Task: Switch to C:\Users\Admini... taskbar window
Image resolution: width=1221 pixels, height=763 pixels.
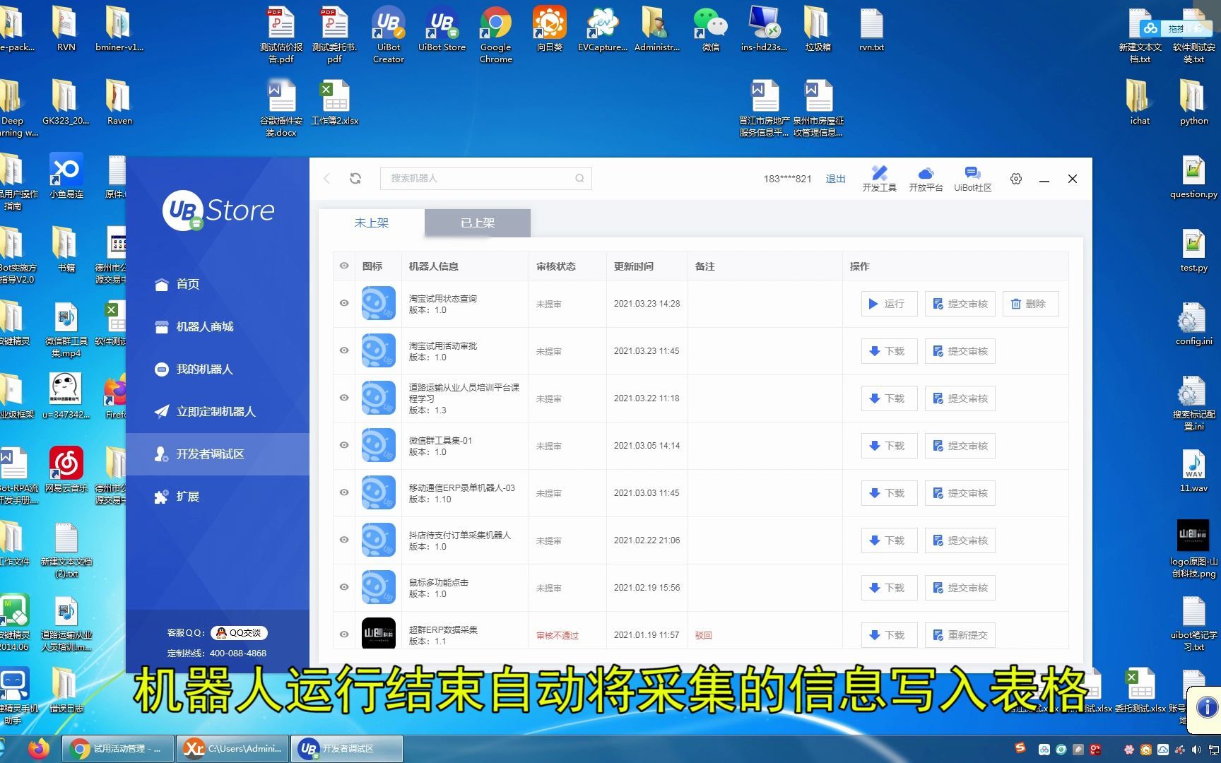Action: point(233,748)
